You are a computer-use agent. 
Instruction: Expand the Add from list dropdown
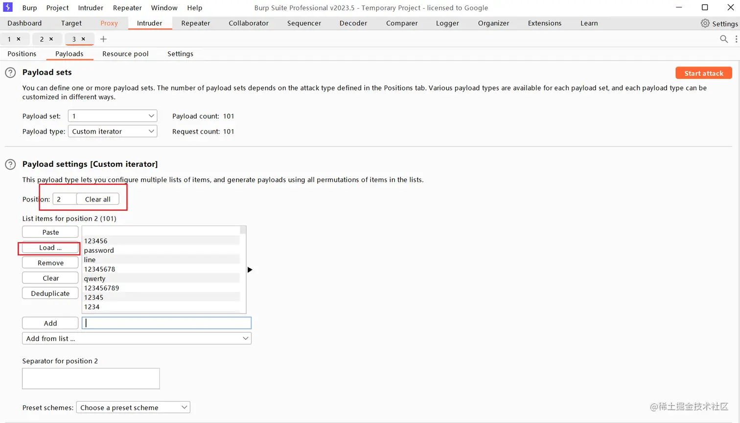(x=136, y=338)
